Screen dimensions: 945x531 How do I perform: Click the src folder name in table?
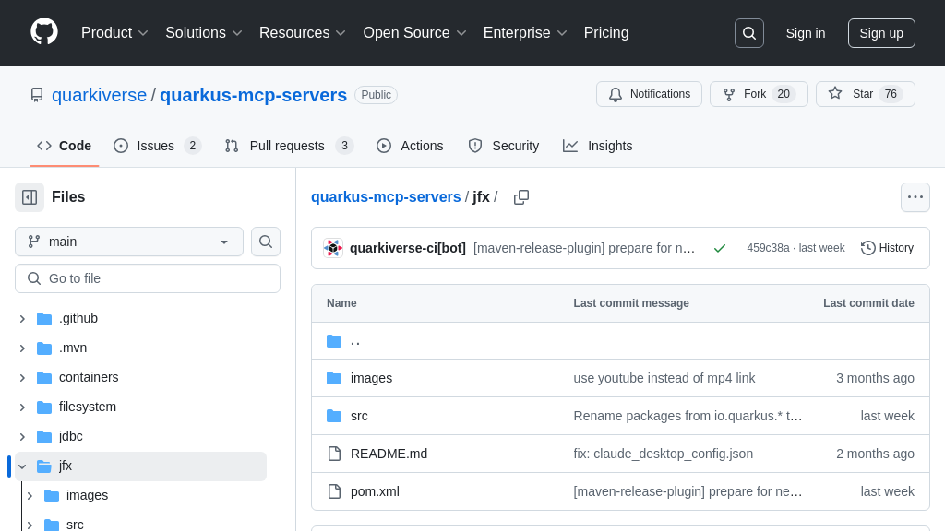coord(359,416)
